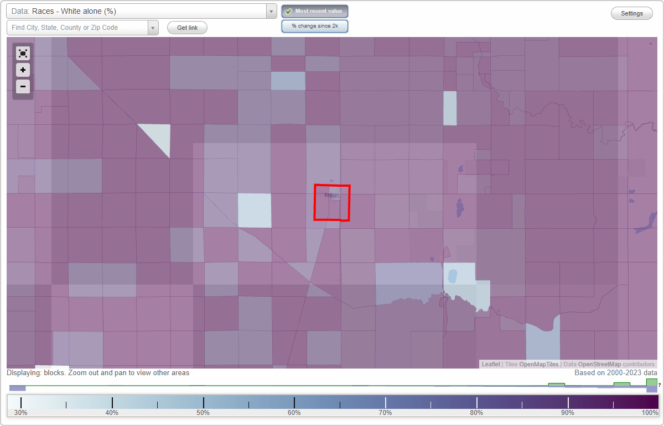664x426 pixels.
Task: Open the question mark help icon near the legend
Action: (x=660, y=385)
